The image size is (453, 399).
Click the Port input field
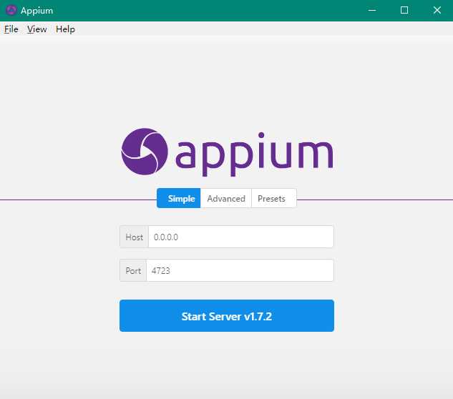coord(240,270)
